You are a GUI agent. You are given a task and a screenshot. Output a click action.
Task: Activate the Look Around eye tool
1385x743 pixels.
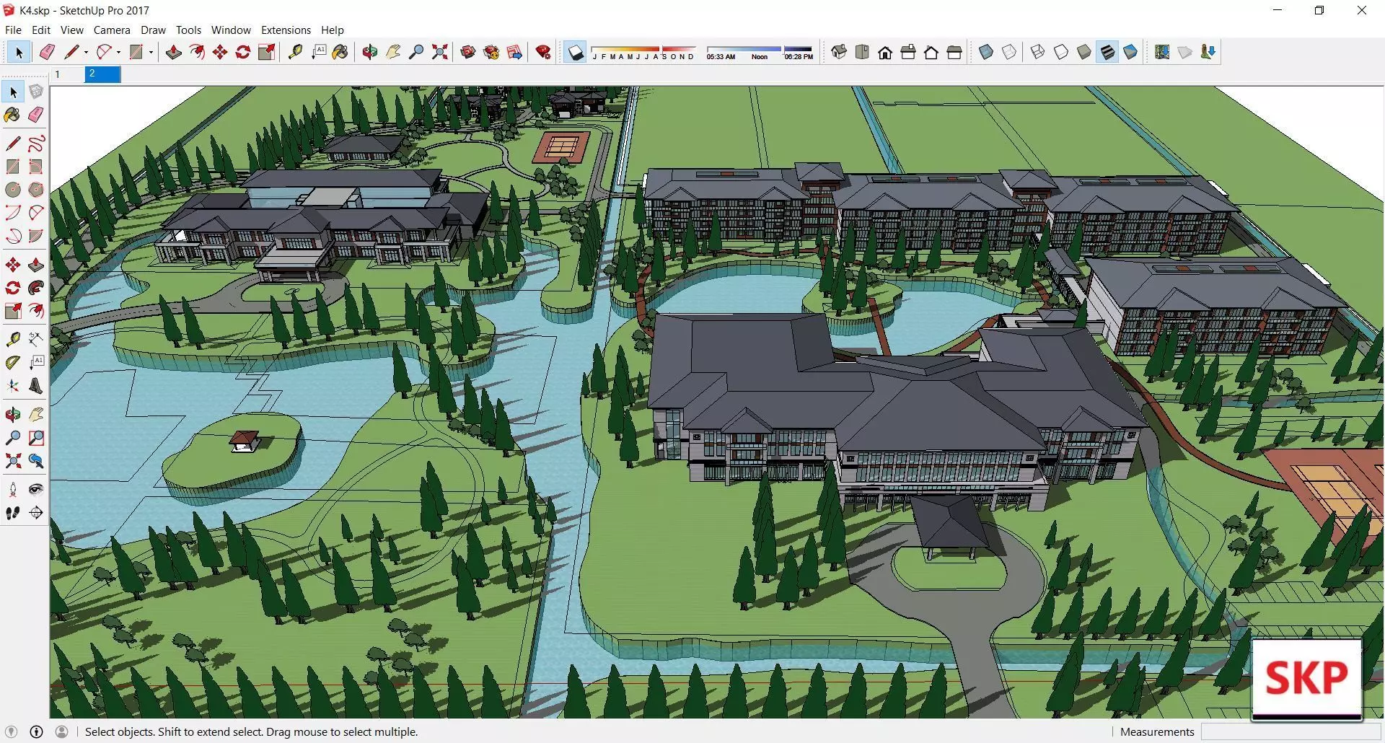click(36, 490)
